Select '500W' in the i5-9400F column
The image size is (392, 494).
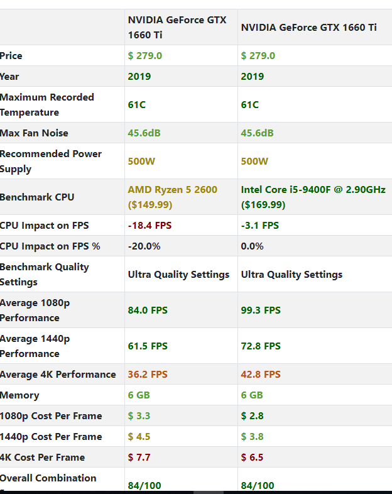[x=254, y=162]
